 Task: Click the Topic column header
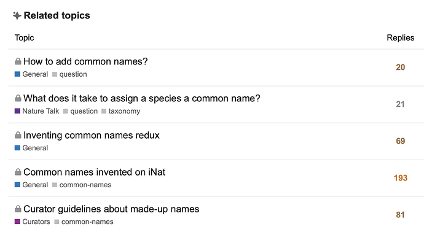point(25,38)
